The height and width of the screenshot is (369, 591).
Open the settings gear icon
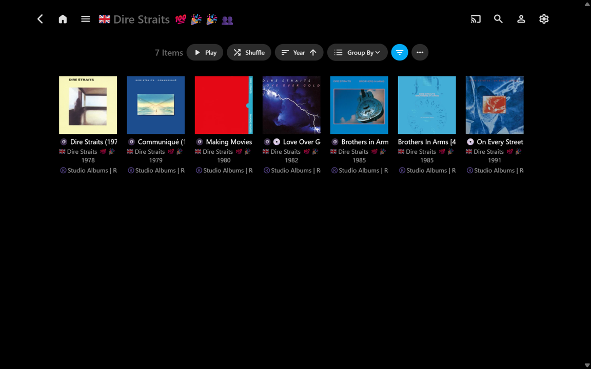point(543,19)
